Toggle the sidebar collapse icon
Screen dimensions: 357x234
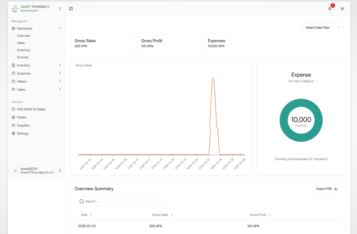(x=71, y=9)
